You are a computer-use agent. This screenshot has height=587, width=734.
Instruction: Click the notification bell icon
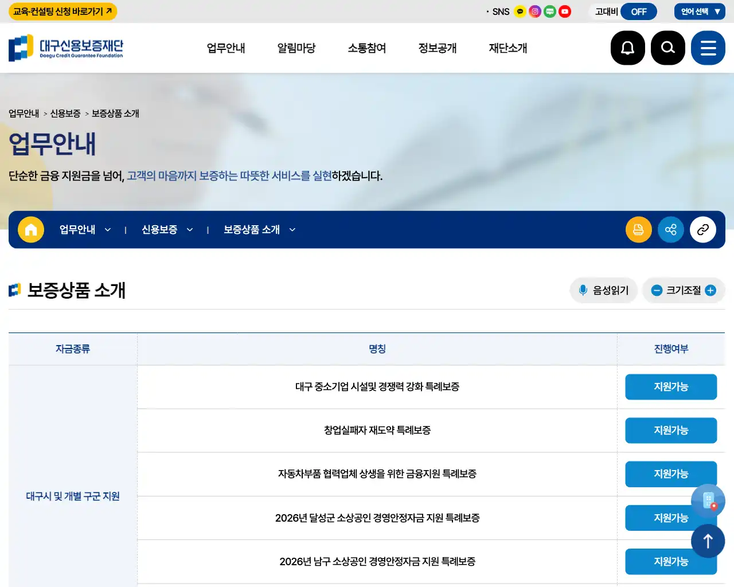(x=628, y=48)
